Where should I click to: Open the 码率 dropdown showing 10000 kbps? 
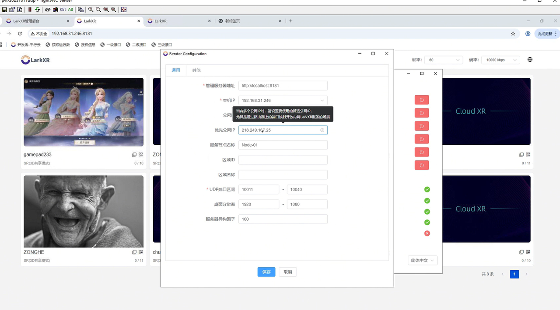(x=500, y=60)
